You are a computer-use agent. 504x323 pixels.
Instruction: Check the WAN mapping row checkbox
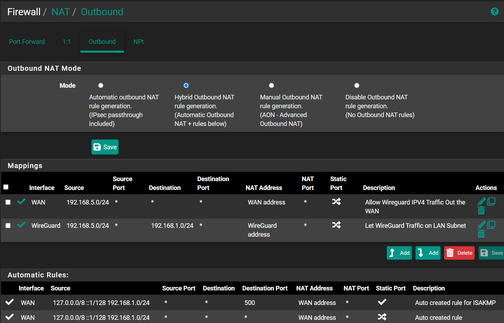pos(8,202)
